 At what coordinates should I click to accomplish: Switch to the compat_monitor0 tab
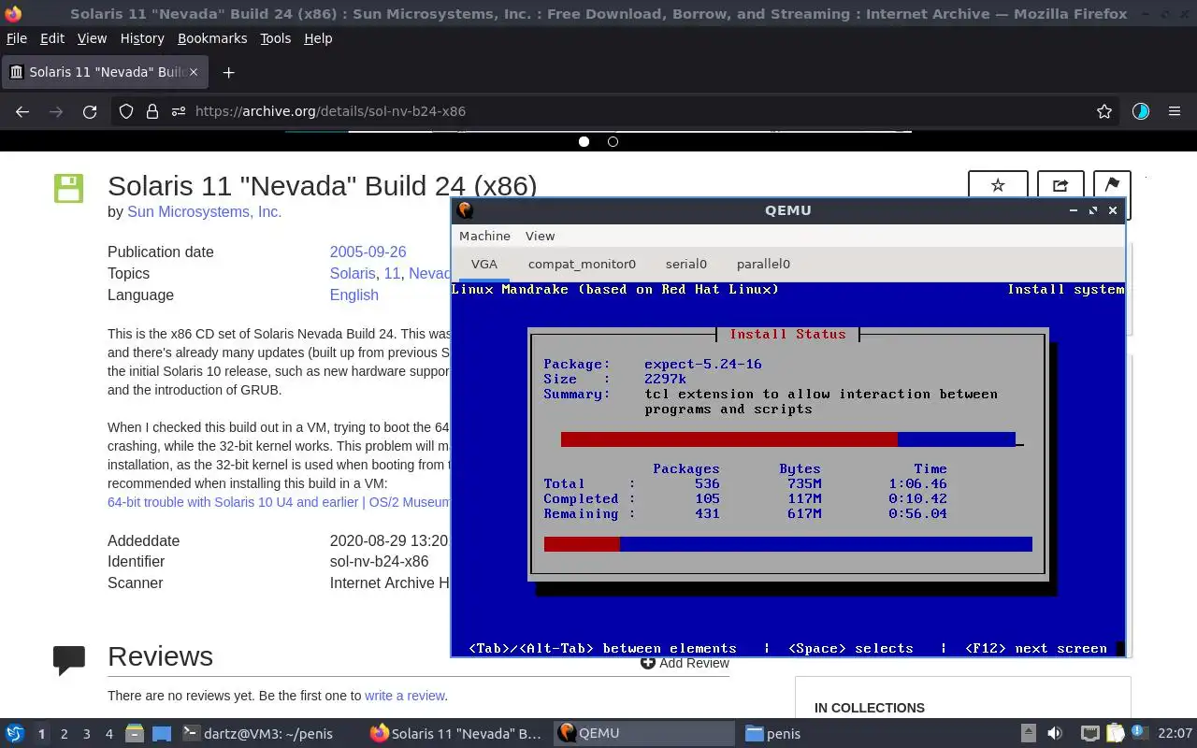(x=582, y=264)
